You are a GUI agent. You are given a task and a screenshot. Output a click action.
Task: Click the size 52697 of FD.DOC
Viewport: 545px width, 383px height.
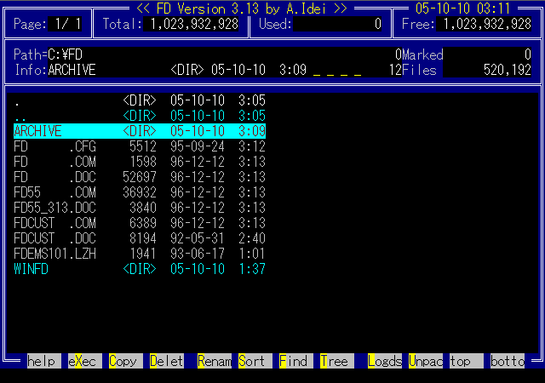140,177
